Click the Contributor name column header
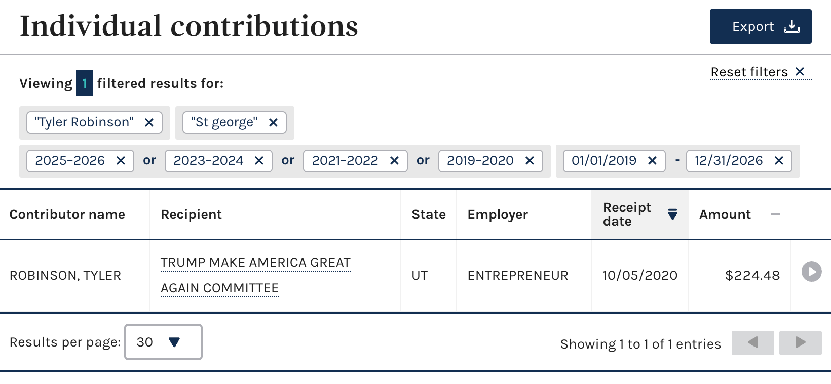 coord(67,214)
